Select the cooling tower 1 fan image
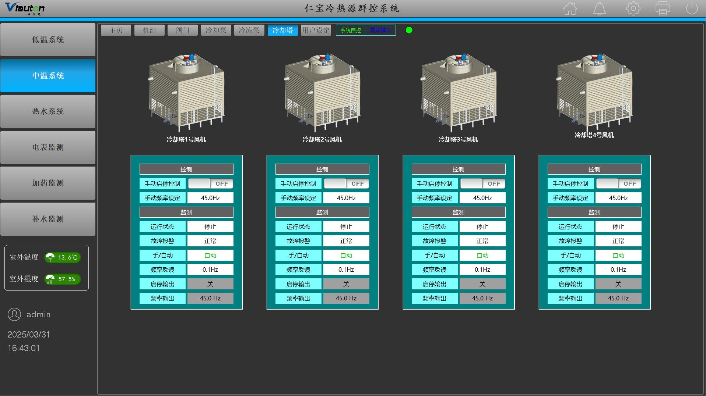This screenshot has height=396, width=706. click(x=186, y=92)
